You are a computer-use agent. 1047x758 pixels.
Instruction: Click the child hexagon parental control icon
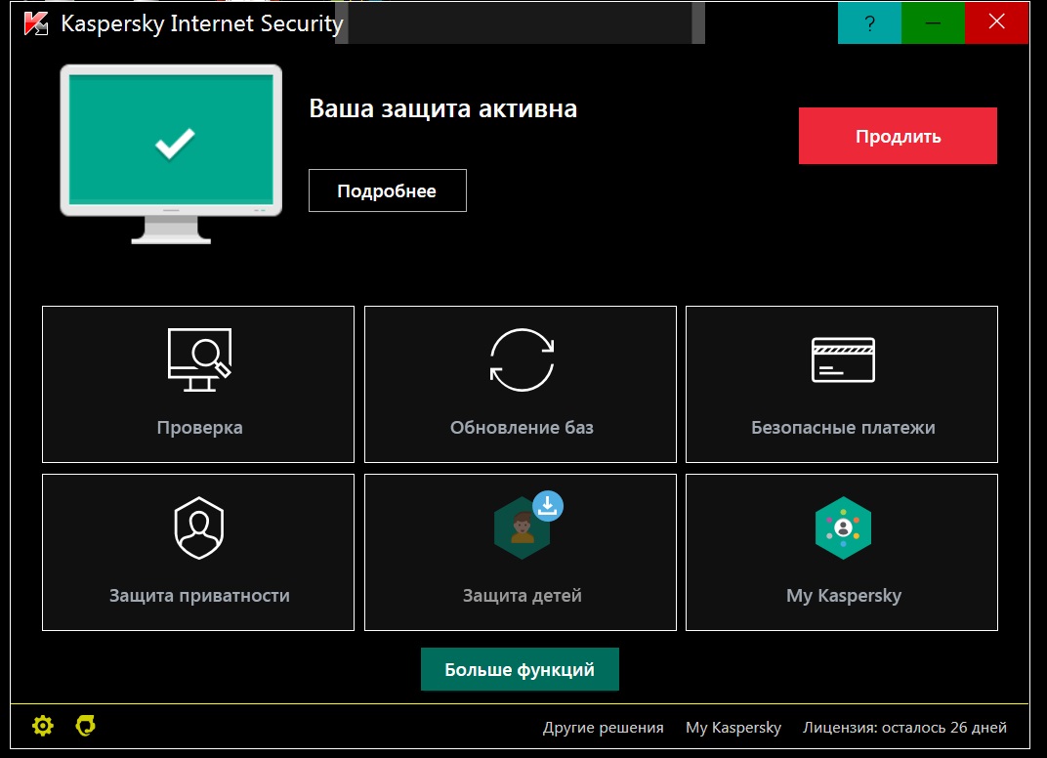[x=522, y=528]
